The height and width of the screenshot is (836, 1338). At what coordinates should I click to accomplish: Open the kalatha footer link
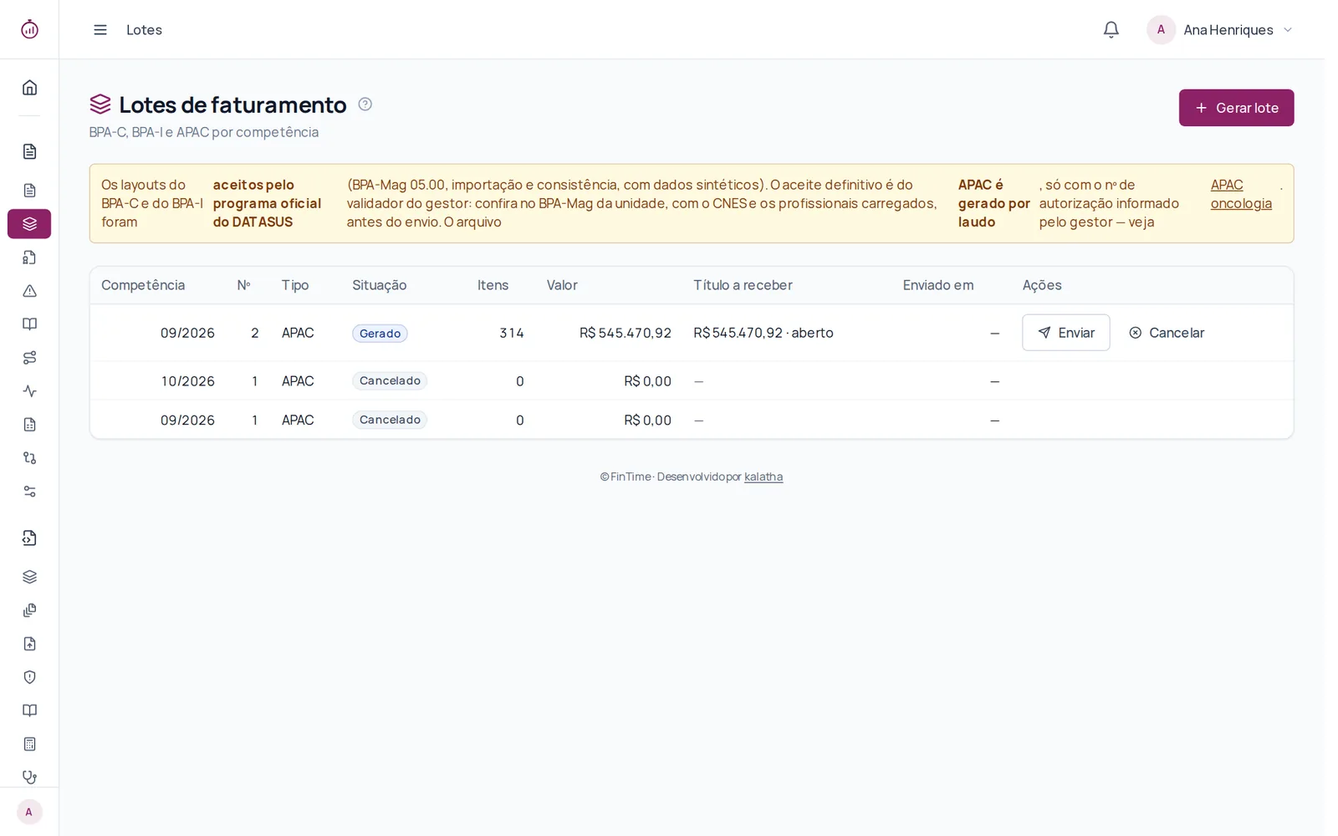763,477
